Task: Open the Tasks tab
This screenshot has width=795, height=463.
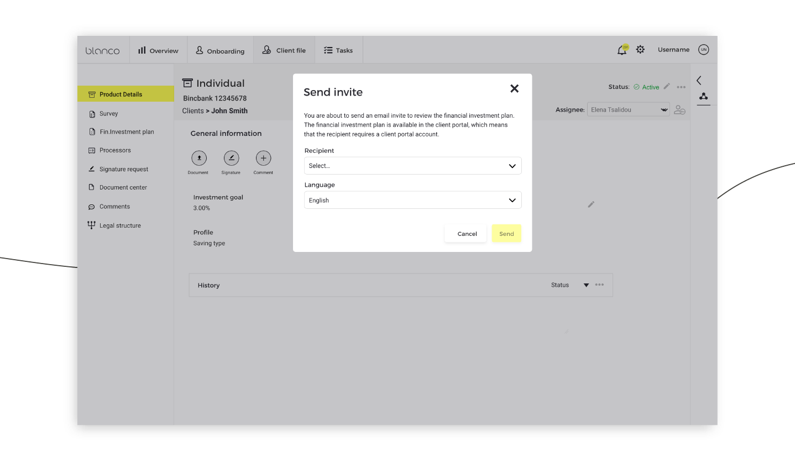Action: 338,50
